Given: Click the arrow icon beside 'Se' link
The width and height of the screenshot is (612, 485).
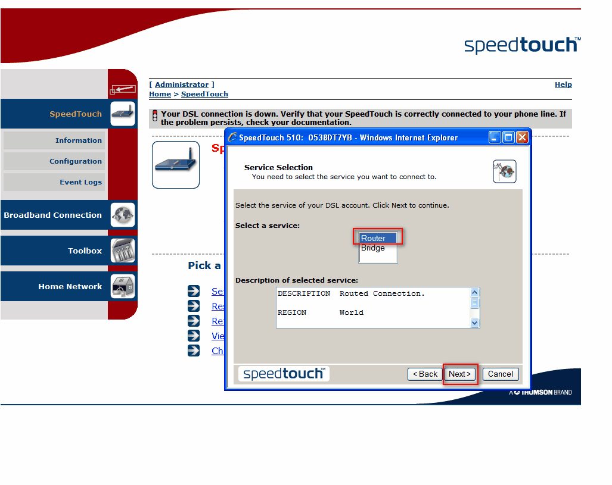Looking at the screenshot, I should (194, 291).
